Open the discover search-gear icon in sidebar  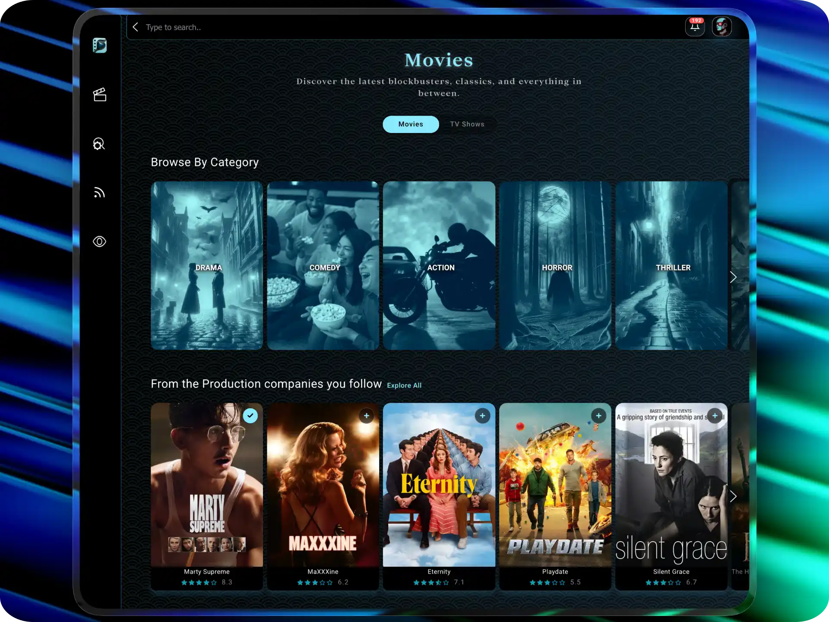pos(99,144)
